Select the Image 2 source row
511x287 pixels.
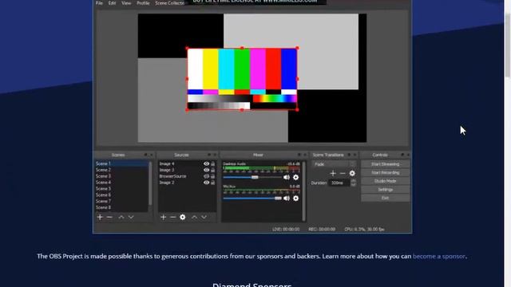[187, 183]
